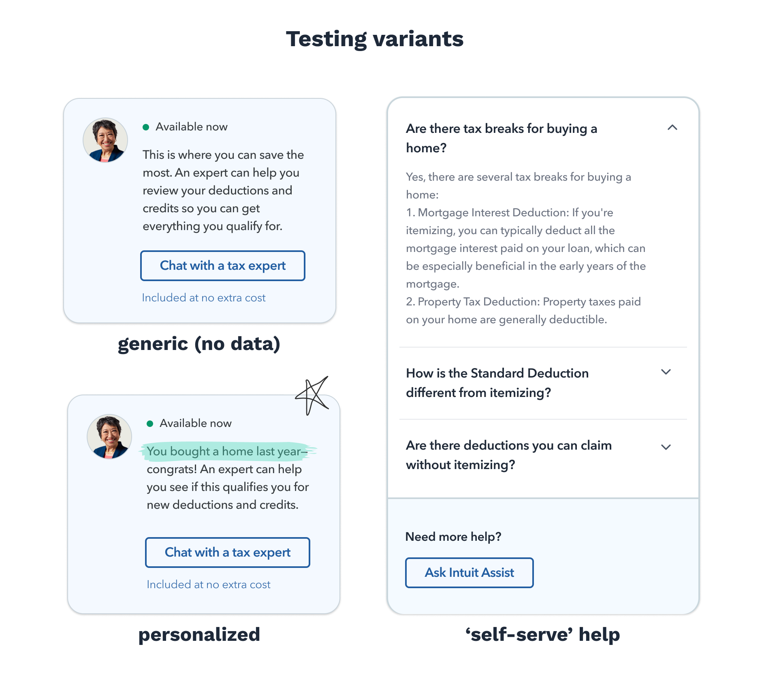Click the "Testing variants" page heading
The image size is (764, 687).
click(x=375, y=39)
